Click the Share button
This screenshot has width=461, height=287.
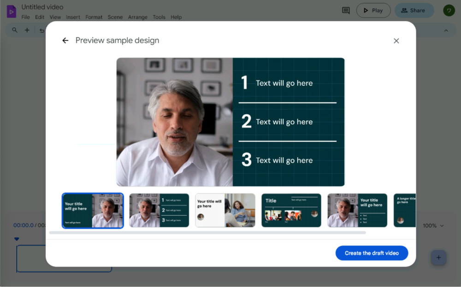(414, 11)
